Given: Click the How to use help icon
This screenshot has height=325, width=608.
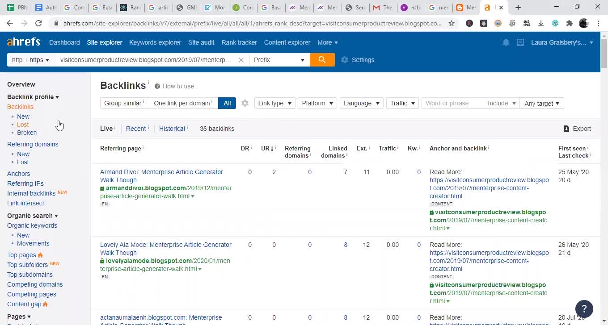Looking at the screenshot, I should [157, 86].
